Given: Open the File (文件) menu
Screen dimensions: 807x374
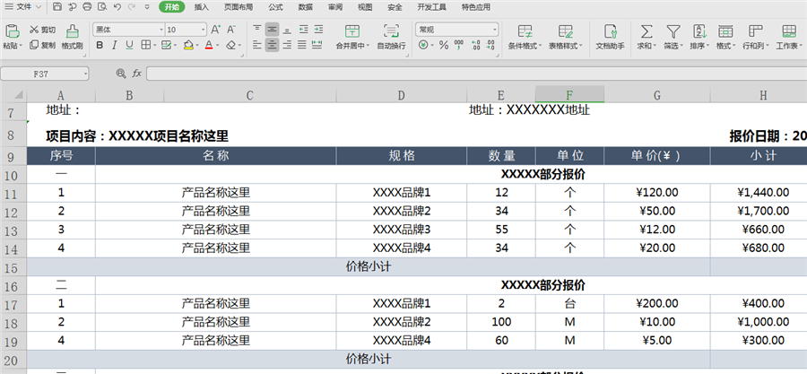Looking at the screenshot, I should tap(24, 7).
